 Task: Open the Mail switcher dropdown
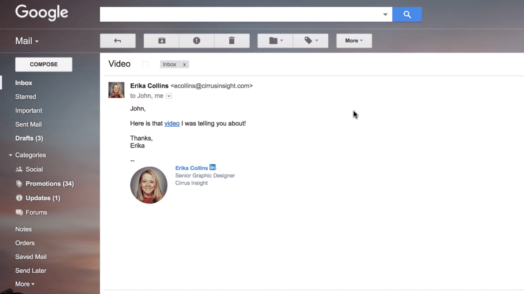27,41
